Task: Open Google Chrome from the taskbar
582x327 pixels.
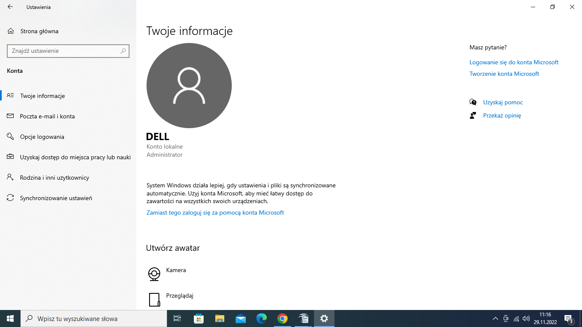Action: (x=282, y=318)
